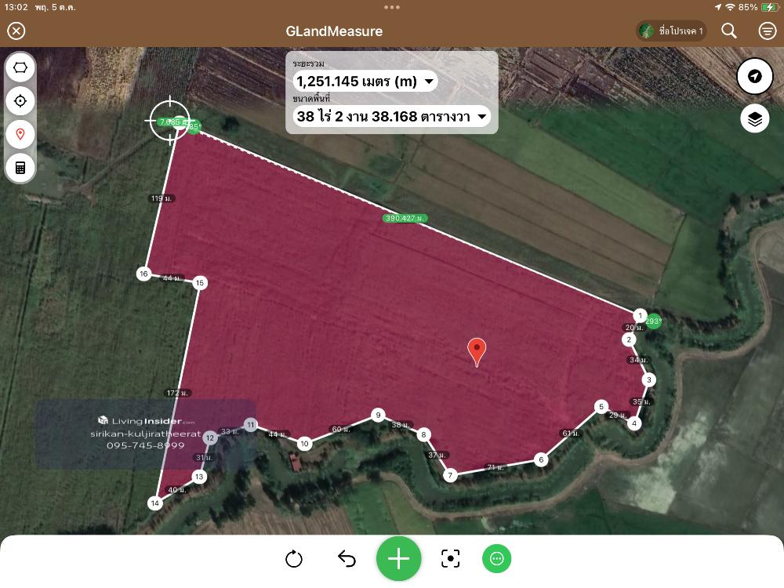Close the measurement screen with X
The image size is (784, 588).
tap(16, 31)
